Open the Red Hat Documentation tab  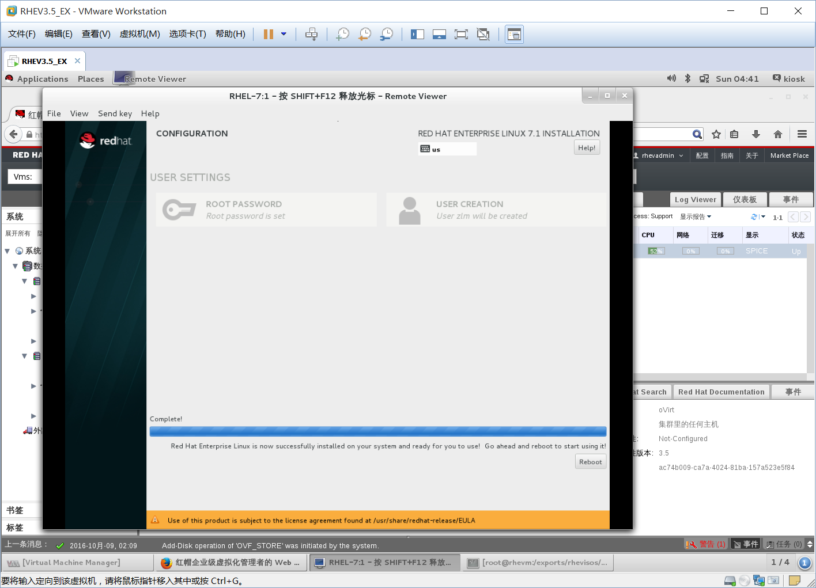coord(721,392)
